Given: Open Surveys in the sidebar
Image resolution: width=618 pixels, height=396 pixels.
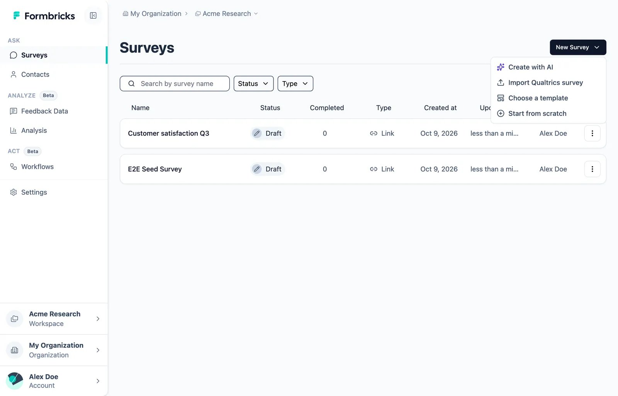Looking at the screenshot, I should point(53,55).
